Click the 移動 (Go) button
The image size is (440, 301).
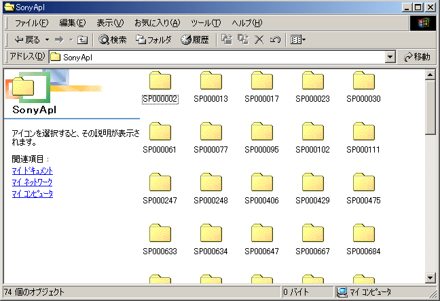click(417, 57)
